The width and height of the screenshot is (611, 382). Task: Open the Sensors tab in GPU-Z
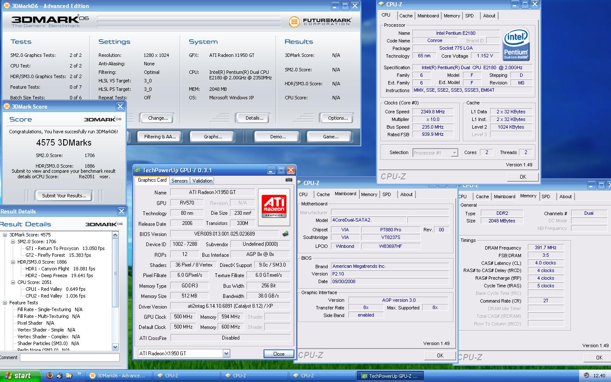[x=179, y=181]
